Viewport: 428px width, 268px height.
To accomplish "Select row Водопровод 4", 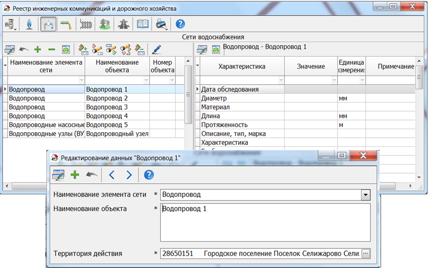I will point(93,116).
